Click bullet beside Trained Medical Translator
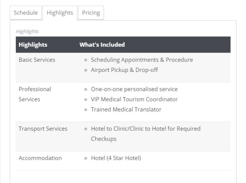246x183 pixels. point(86,110)
